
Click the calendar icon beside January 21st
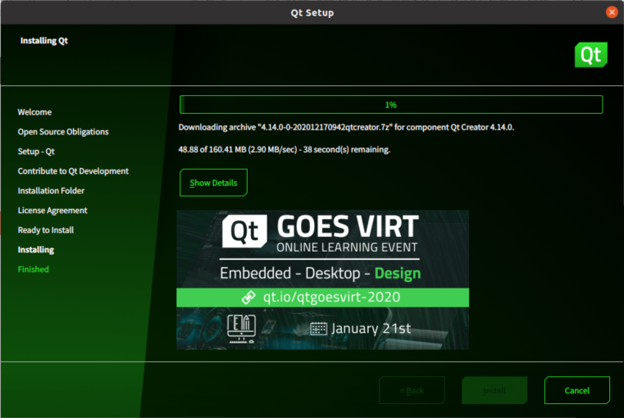(x=318, y=329)
